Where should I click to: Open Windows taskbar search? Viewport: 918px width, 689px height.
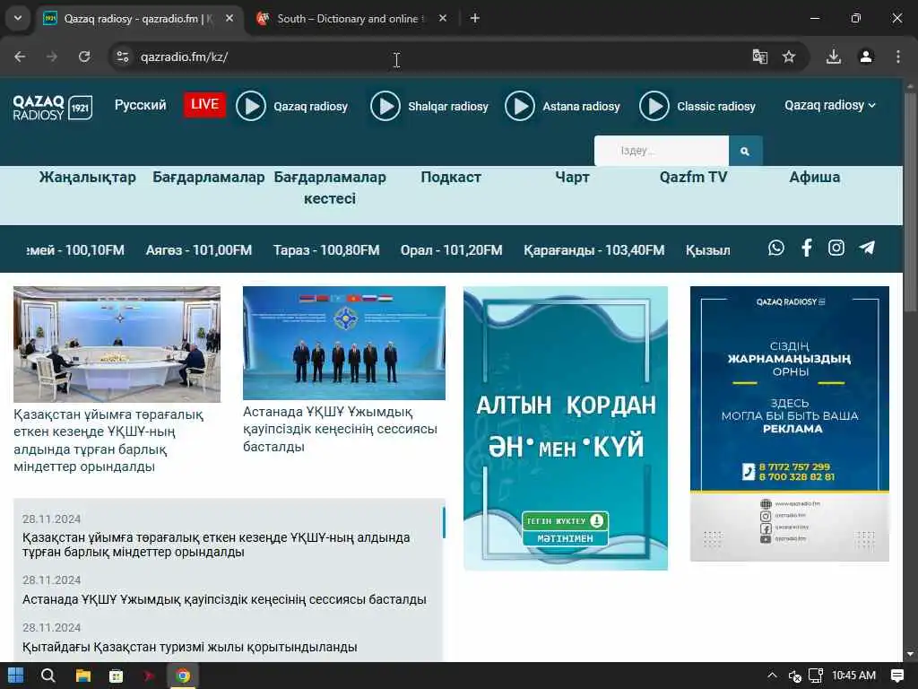(x=48, y=676)
